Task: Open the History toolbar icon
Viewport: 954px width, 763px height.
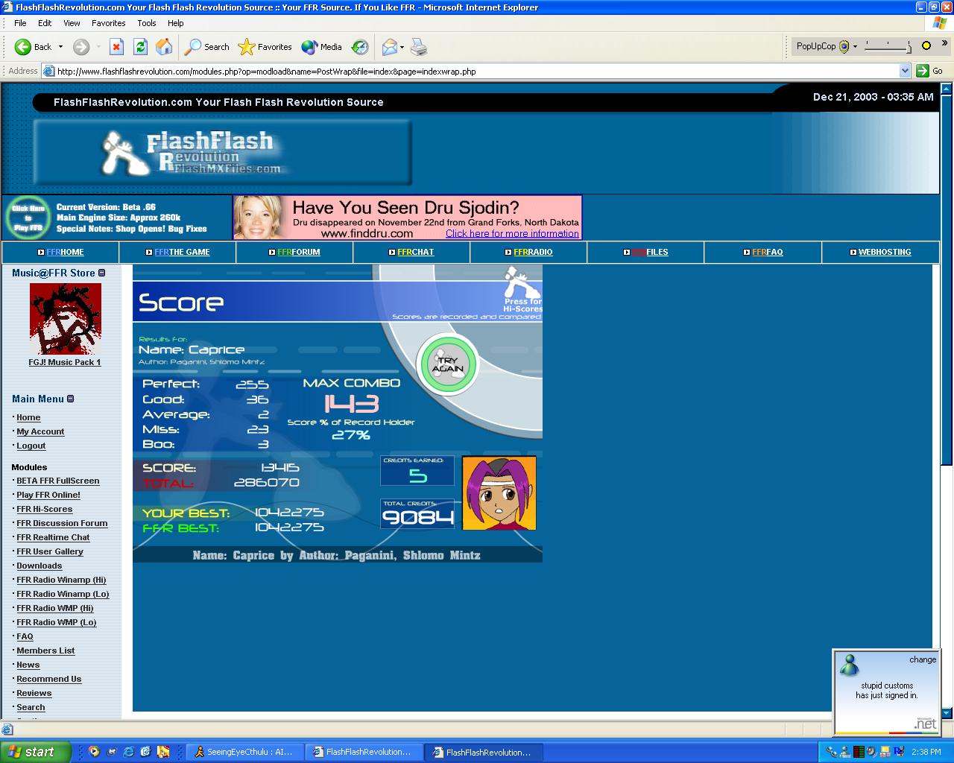Action: coord(360,47)
